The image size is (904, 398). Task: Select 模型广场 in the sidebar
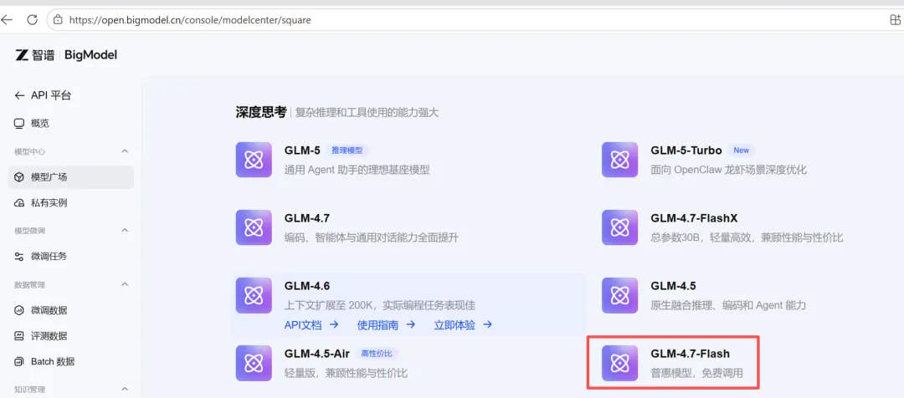coord(71,176)
